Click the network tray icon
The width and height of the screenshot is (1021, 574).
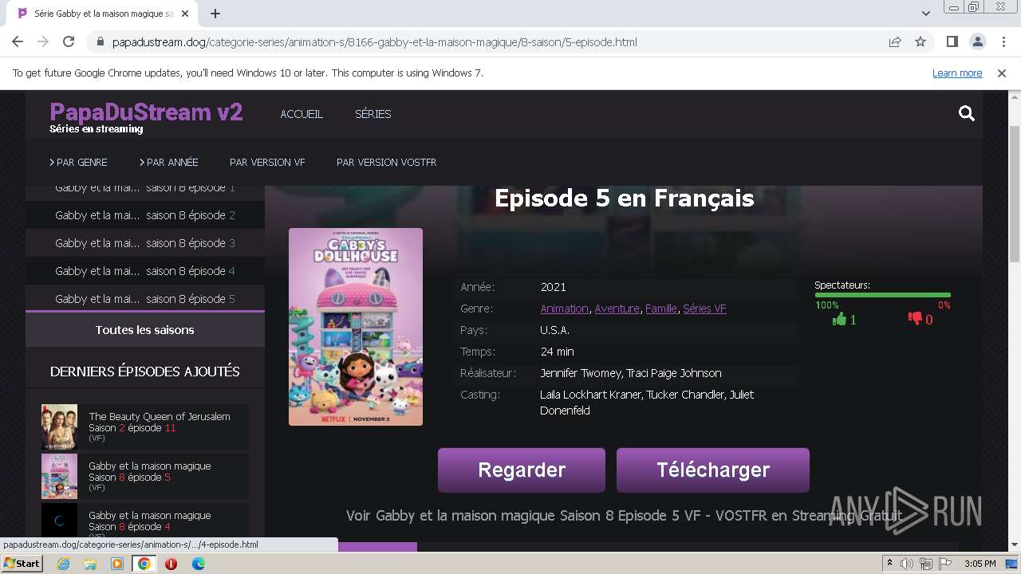pyautogui.click(x=925, y=564)
